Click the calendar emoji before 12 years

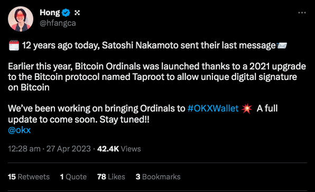point(14,45)
